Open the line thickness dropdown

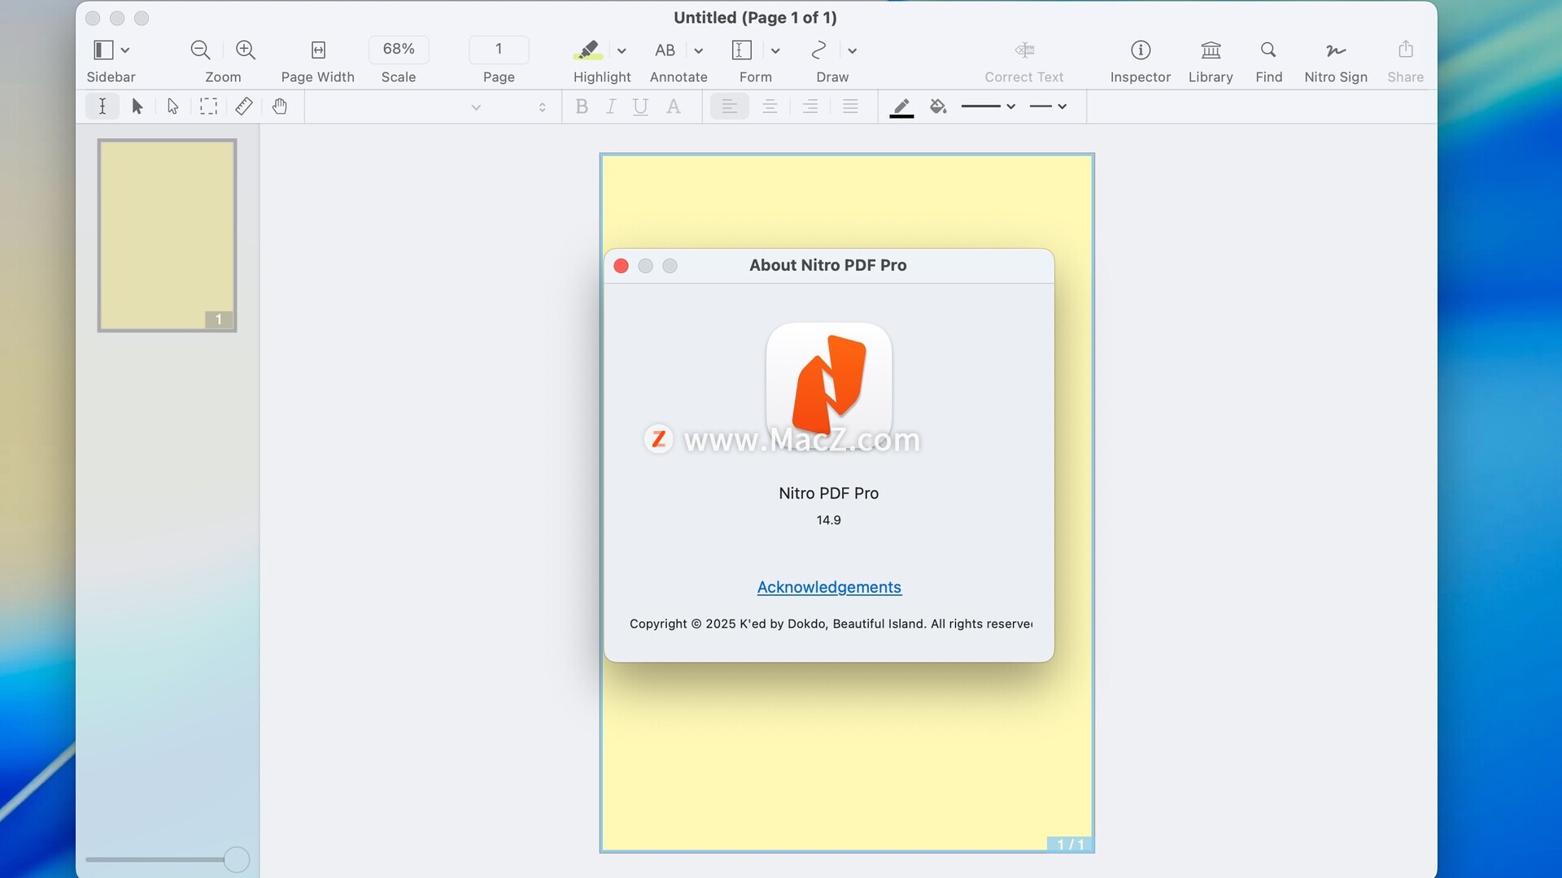click(988, 106)
